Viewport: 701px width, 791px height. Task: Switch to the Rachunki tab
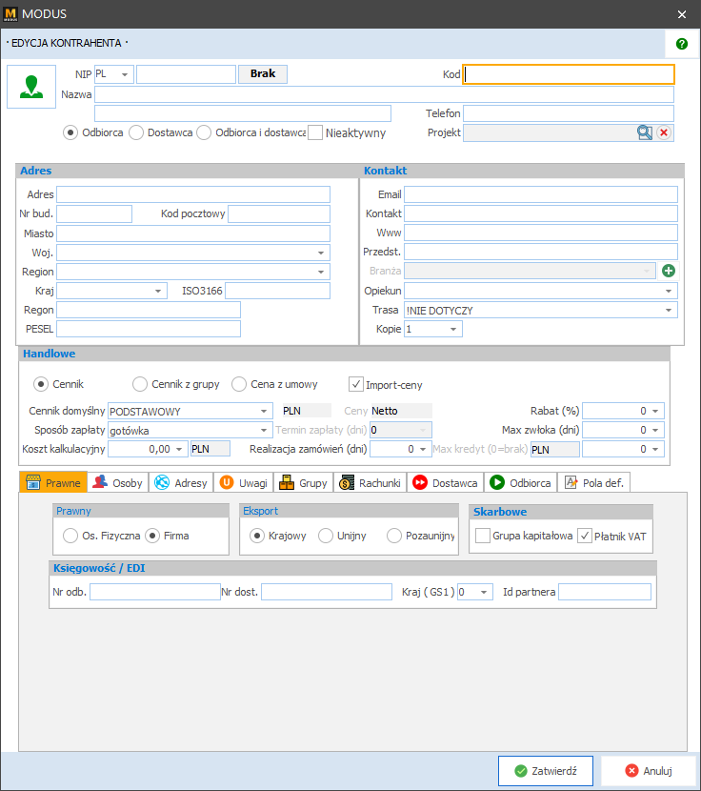[370, 483]
